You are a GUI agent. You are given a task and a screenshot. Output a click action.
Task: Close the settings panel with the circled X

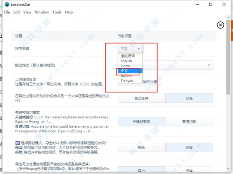pyautogui.click(x=220, y=25)
